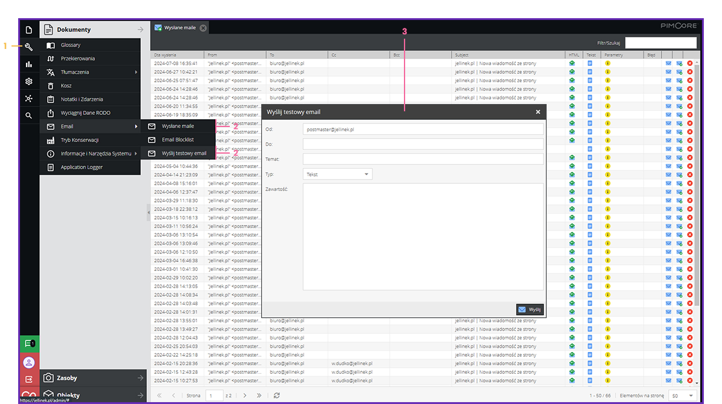
Task: Click the magnifier Search icon in sidebar
Action: click(29, 116)
